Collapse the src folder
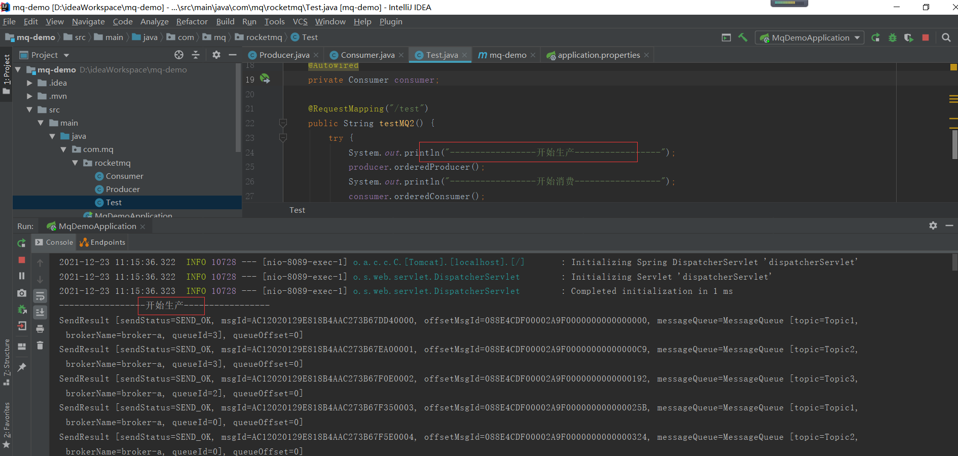958x456 pixels. click(x=29, y=109)
